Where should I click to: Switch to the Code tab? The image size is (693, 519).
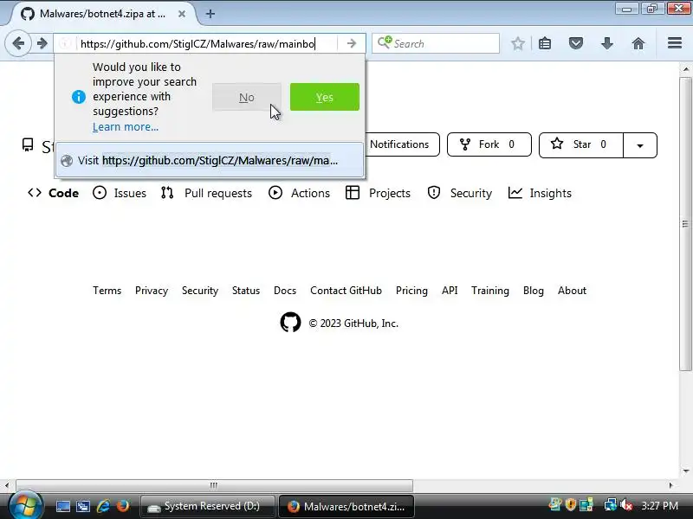53,193
